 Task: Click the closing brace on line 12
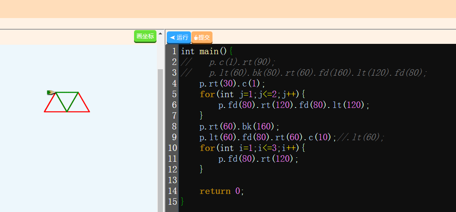coord(201,169)
